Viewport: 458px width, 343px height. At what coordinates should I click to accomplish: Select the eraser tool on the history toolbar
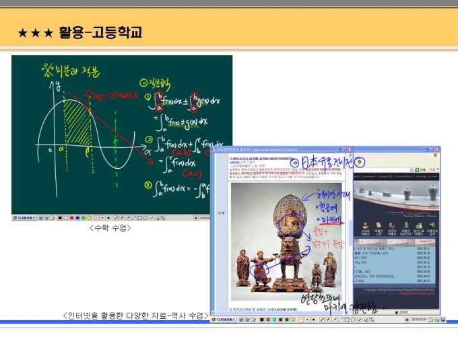point(359,319)
